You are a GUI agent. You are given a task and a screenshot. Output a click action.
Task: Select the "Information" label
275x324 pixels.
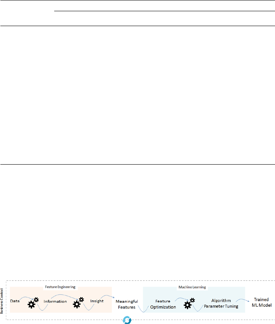pyautogui.click(x=55, y=302)
